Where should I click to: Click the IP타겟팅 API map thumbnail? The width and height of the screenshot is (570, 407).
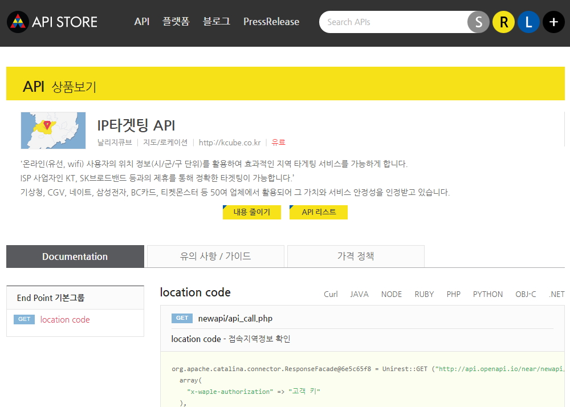point(53,131)
